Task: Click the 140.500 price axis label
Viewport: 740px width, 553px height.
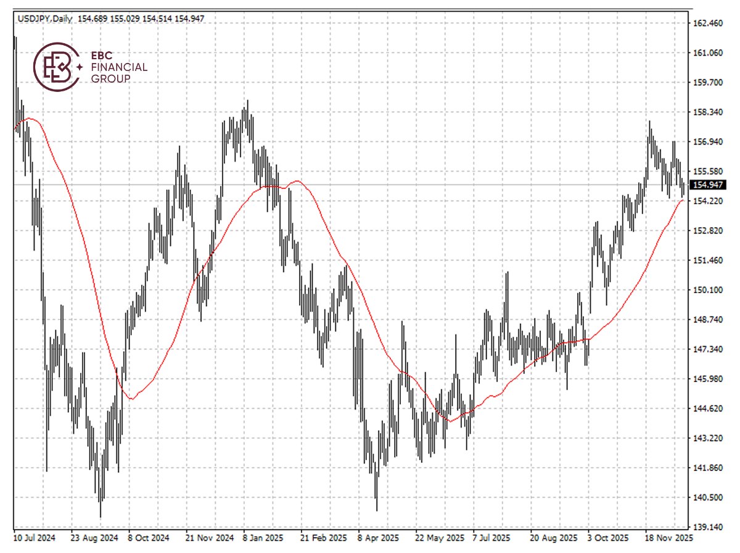Action: 708,497
